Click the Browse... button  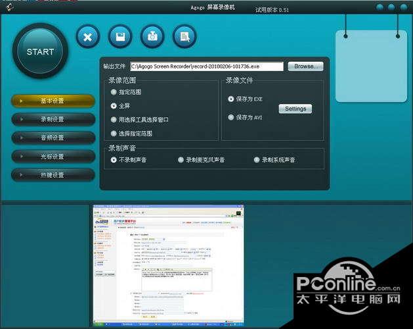(305, 66)
